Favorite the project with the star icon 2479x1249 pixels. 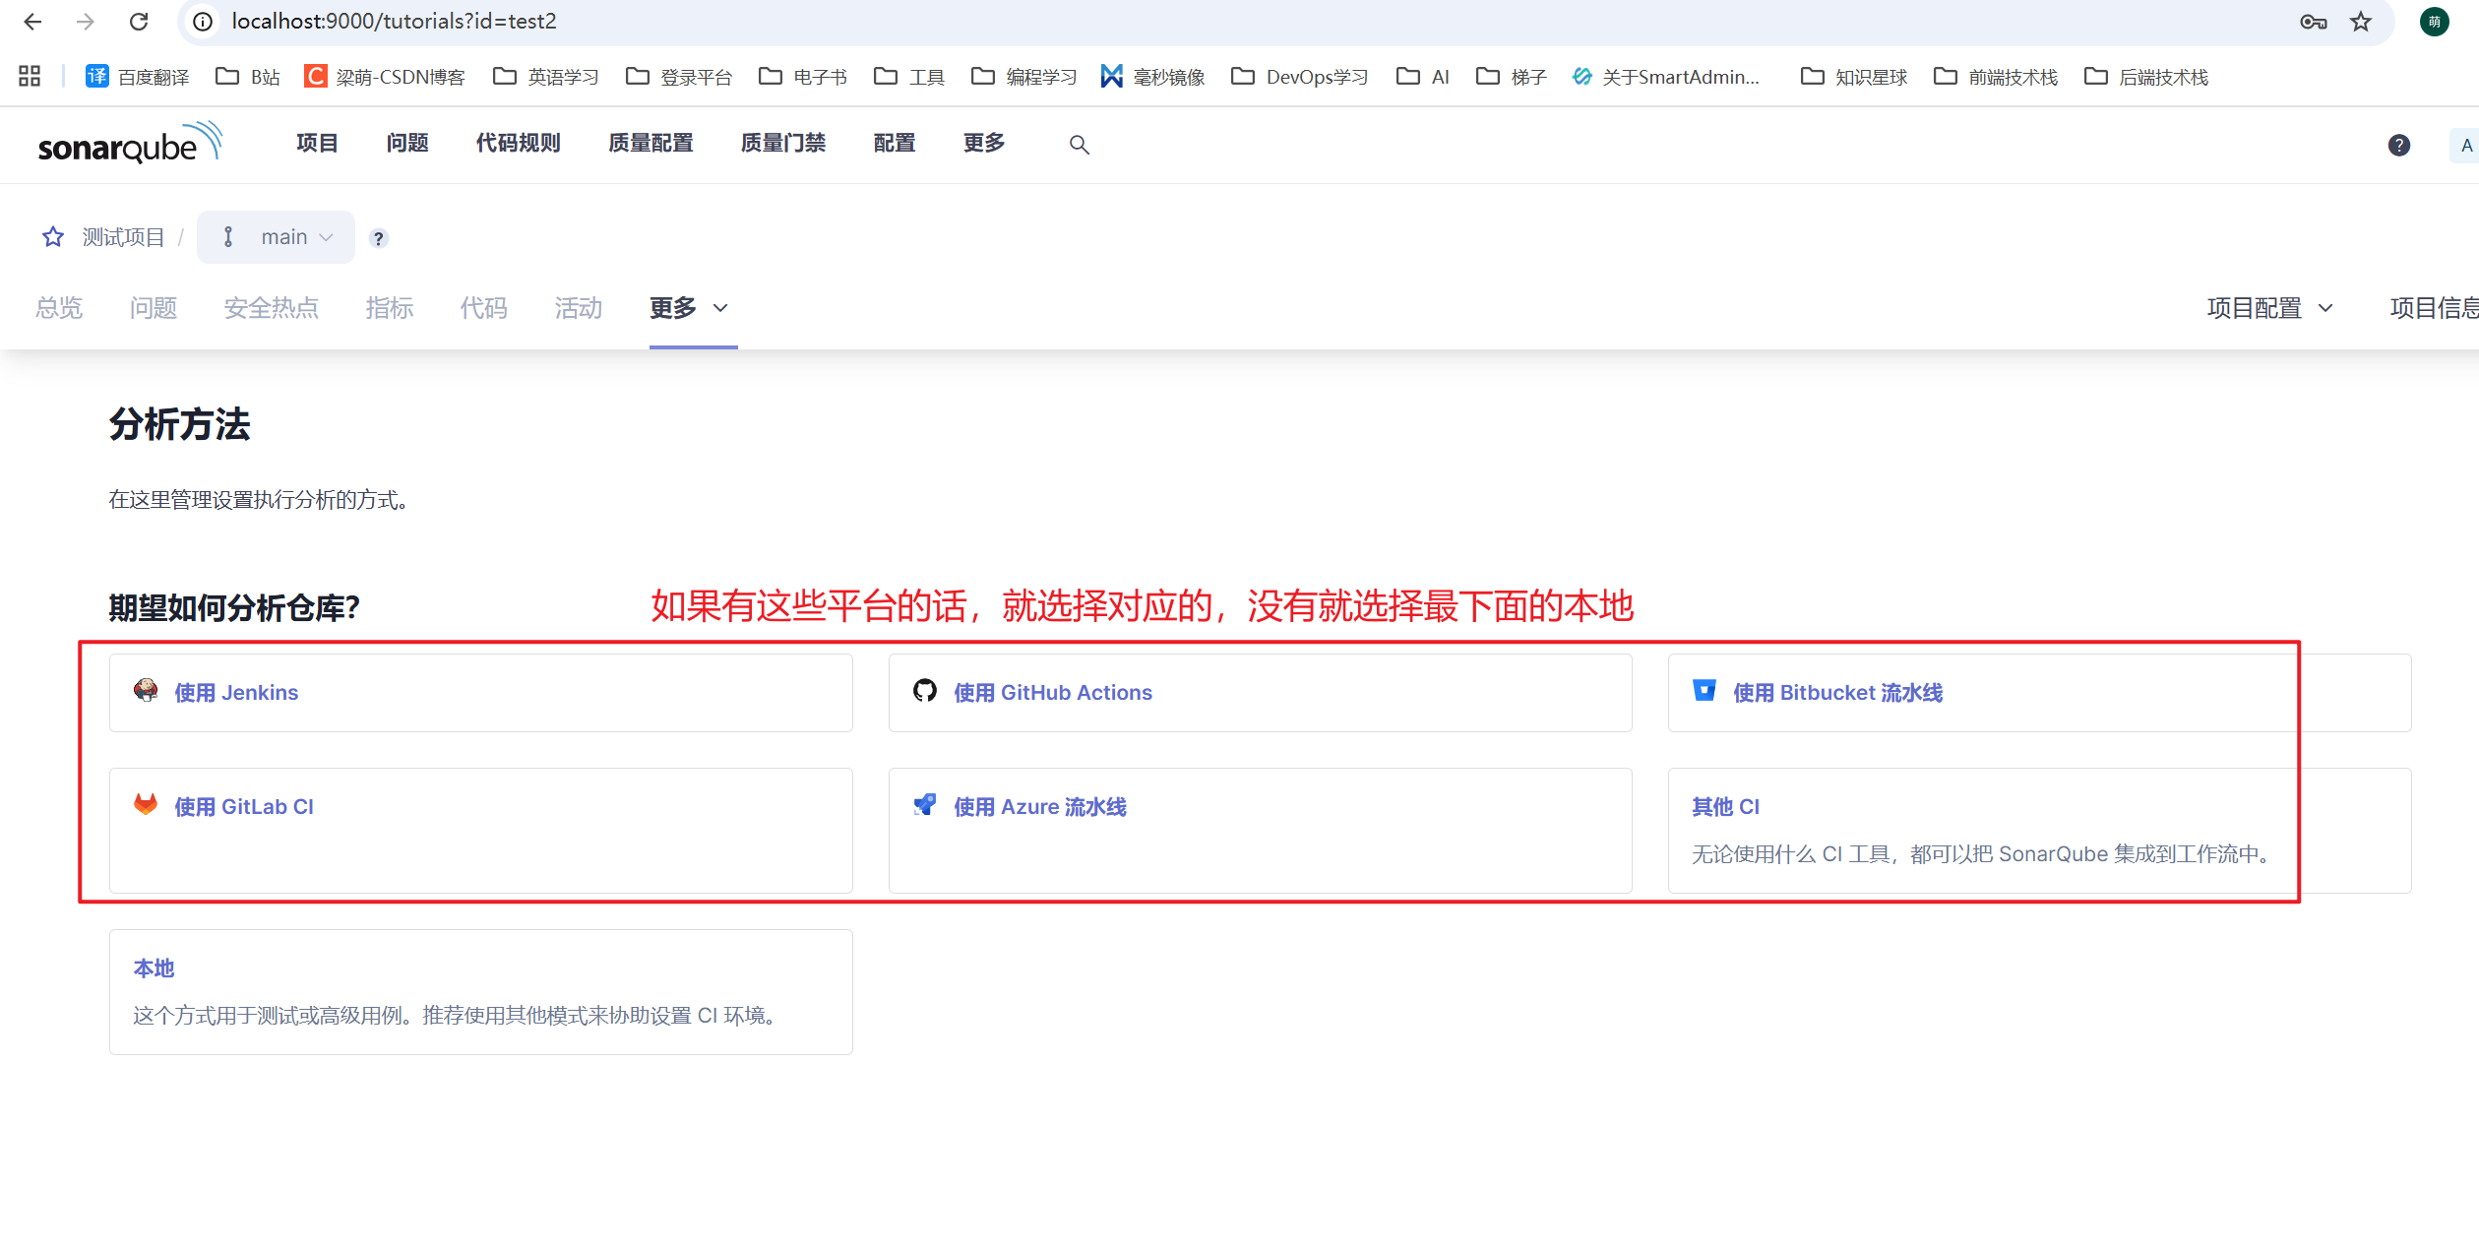tap(53, 237)
